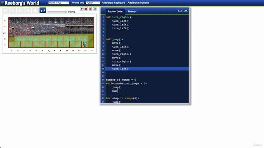The width and height of the screenshot is (264, 148).
Task: Adjust the frame playback slider at 99/99
Action: tap(57, 12)
